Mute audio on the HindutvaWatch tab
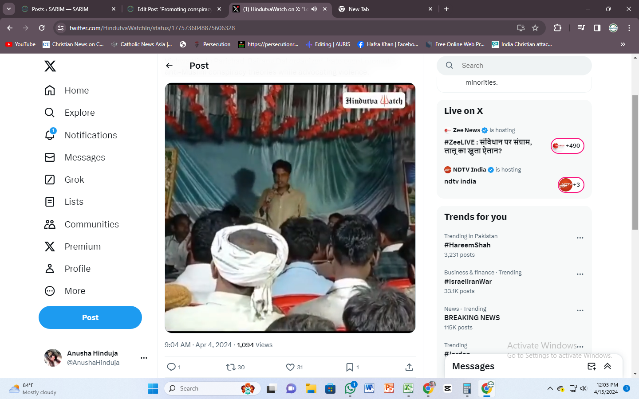639x399 pixels. tap(314, 9)
